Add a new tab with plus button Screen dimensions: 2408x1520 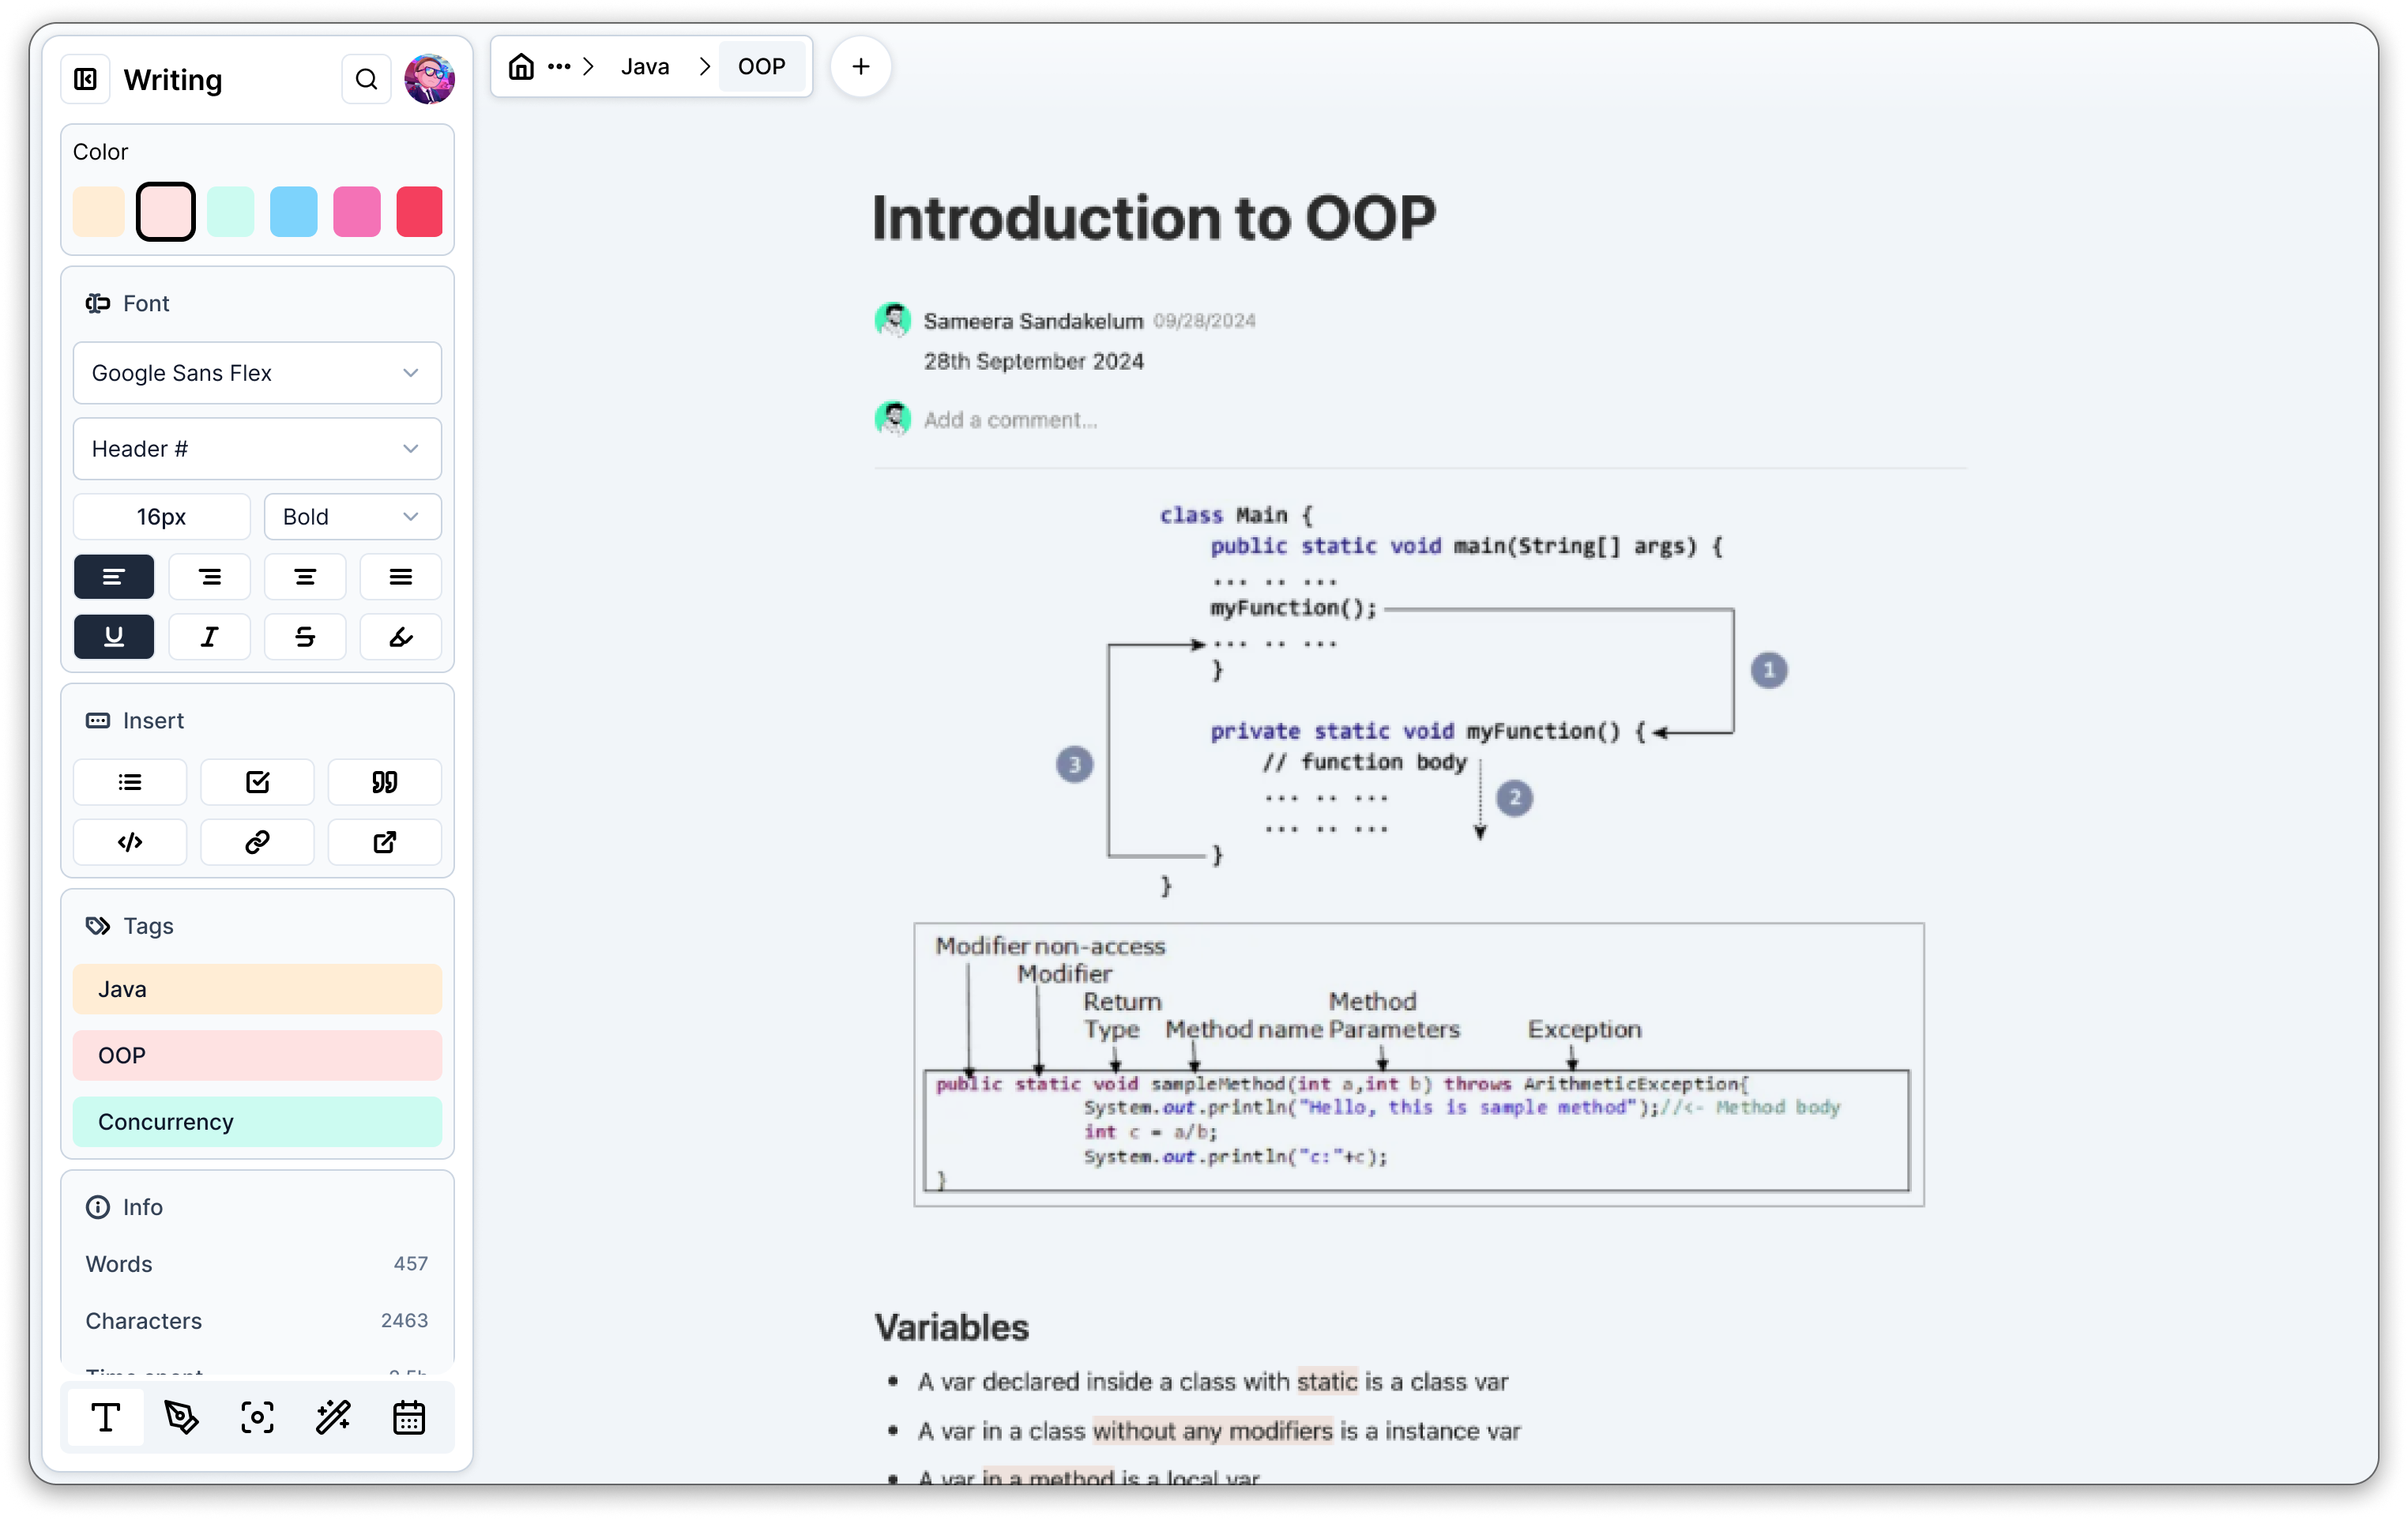point(861,67)
